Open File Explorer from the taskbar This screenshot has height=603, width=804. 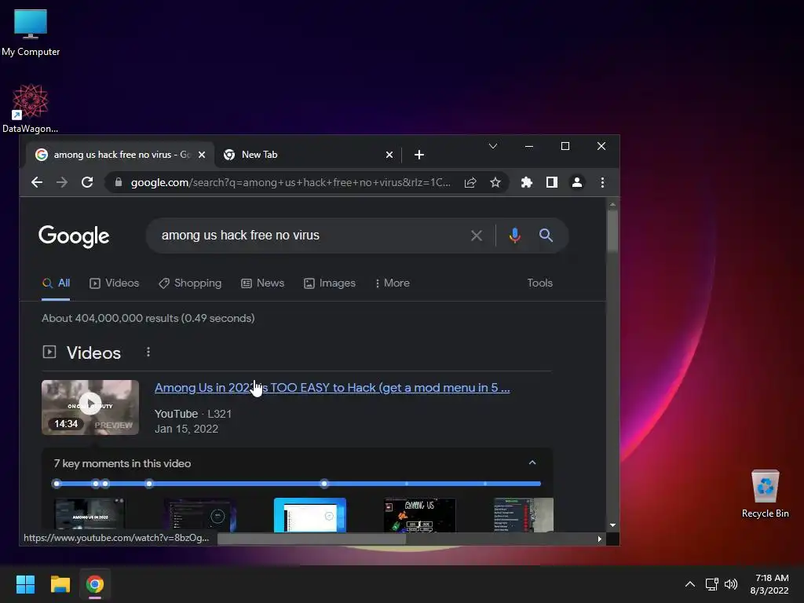click(60, 584)
